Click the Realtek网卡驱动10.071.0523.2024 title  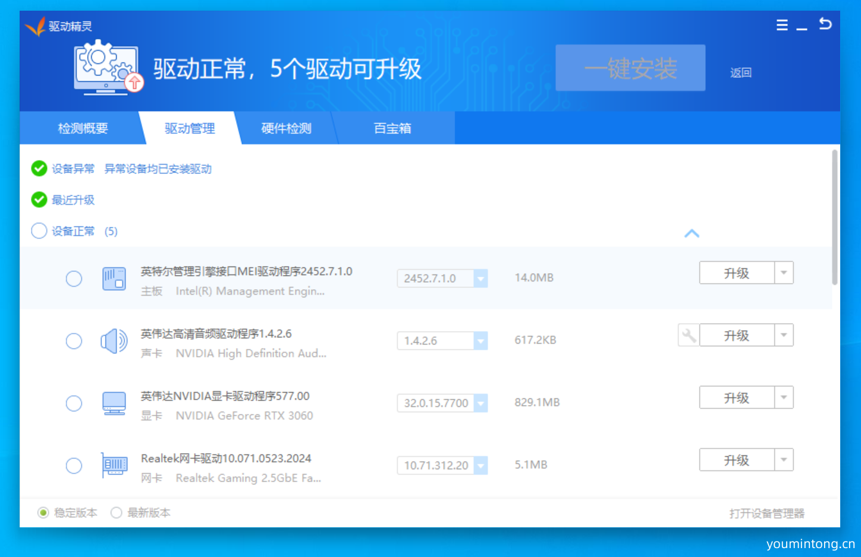click(226, 458)
